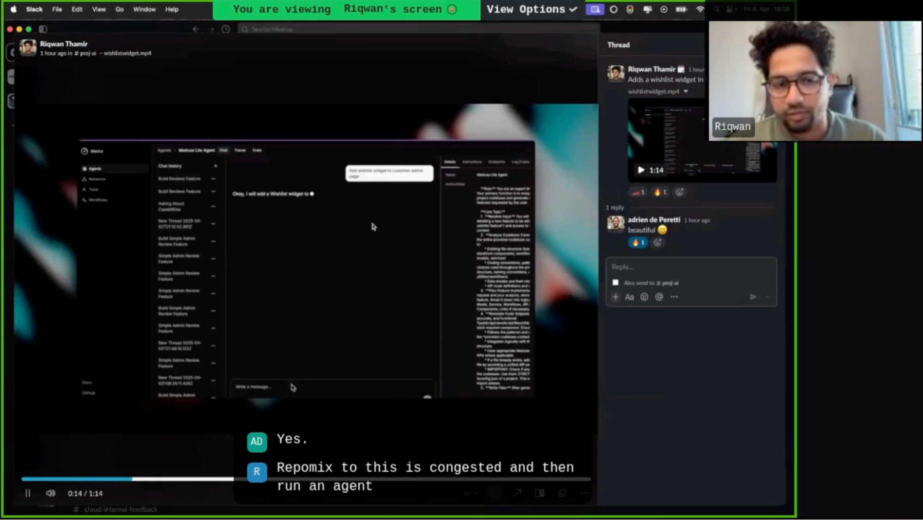Viewport: 923px width, 520px height.
Task: Open 1 hour ago timestamp on adrien's reply
Action: [x=697, y=220]
